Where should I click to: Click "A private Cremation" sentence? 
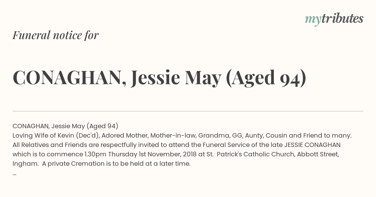119,164
